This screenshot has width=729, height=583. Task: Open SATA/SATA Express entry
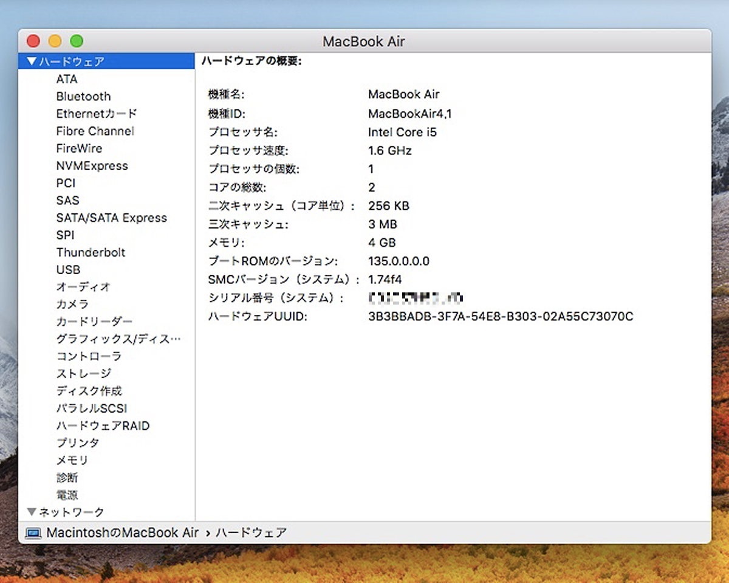pos(111,218)
